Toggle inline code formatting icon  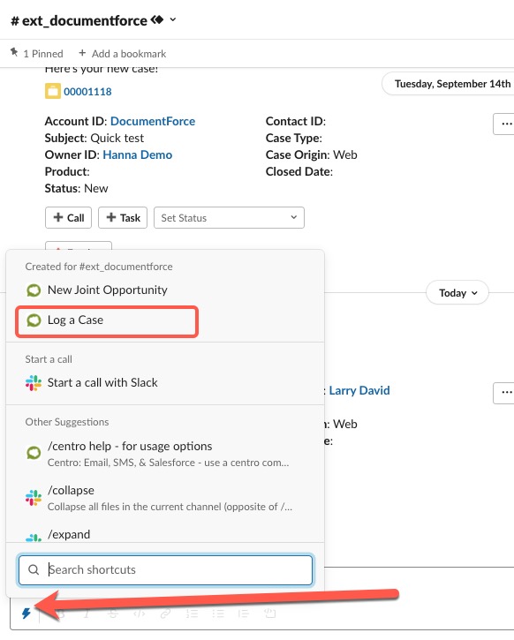point(140,614)
